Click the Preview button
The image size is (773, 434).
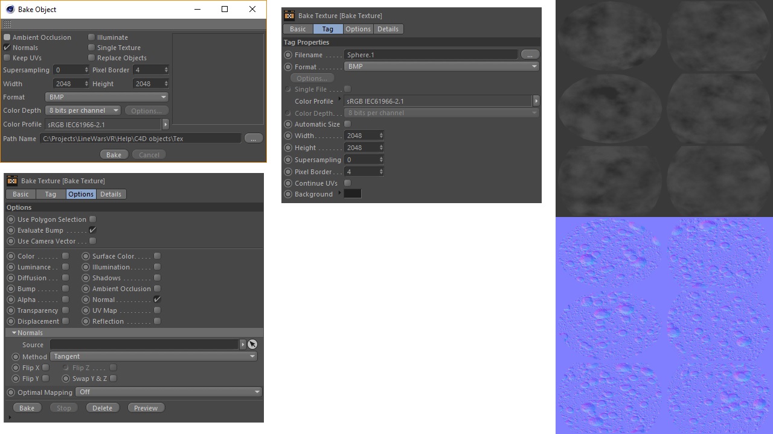pos(146,408)
